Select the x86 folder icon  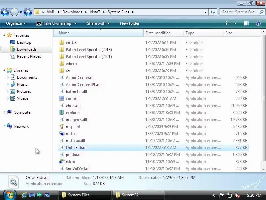click(62, 70)
